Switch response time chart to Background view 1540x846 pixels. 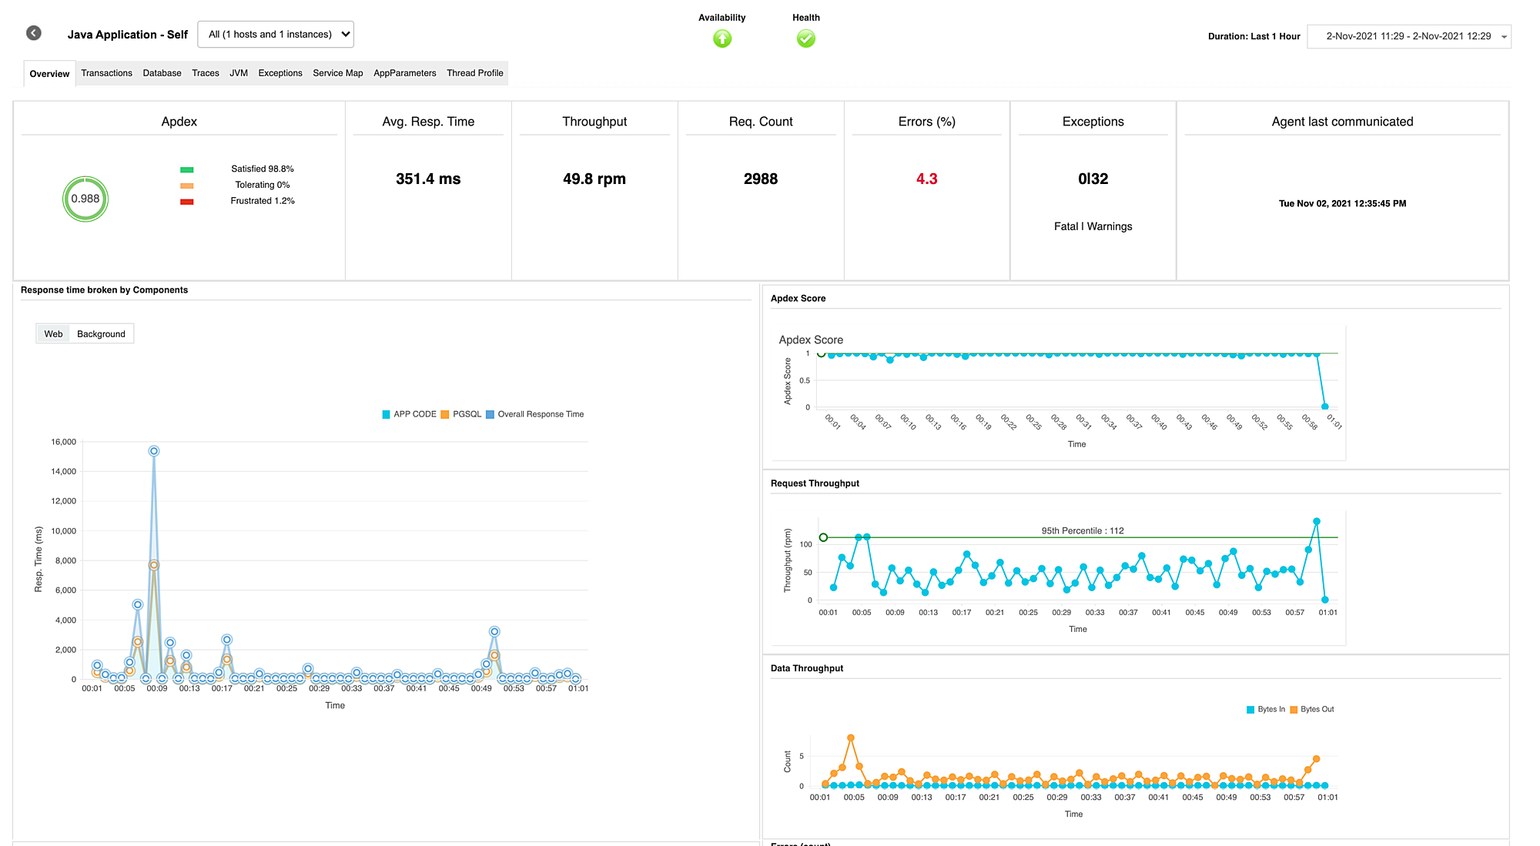(101, 333)
